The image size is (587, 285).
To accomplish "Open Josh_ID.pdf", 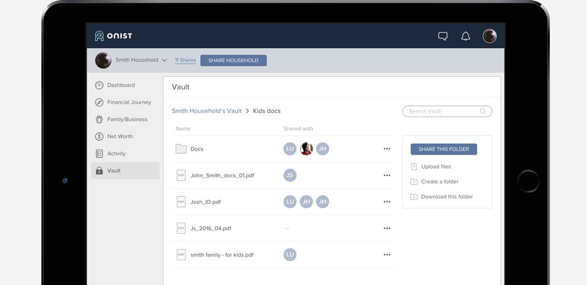I will tap(206, 202).
